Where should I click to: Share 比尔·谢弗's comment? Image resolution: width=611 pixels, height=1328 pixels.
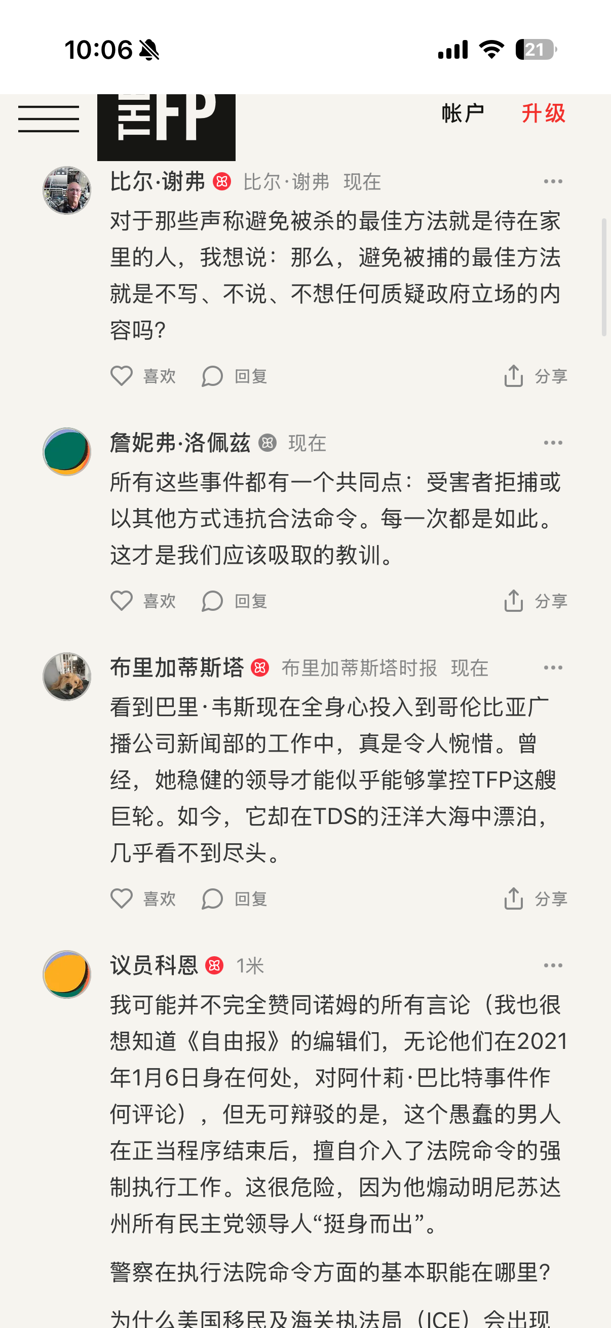(535, 376)
